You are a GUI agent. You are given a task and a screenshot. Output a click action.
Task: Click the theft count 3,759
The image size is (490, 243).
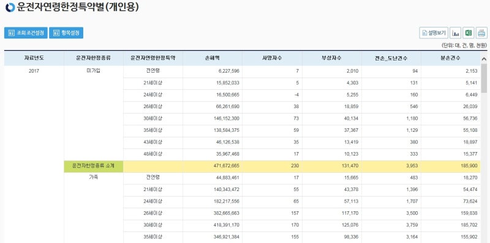coord(412,225)
